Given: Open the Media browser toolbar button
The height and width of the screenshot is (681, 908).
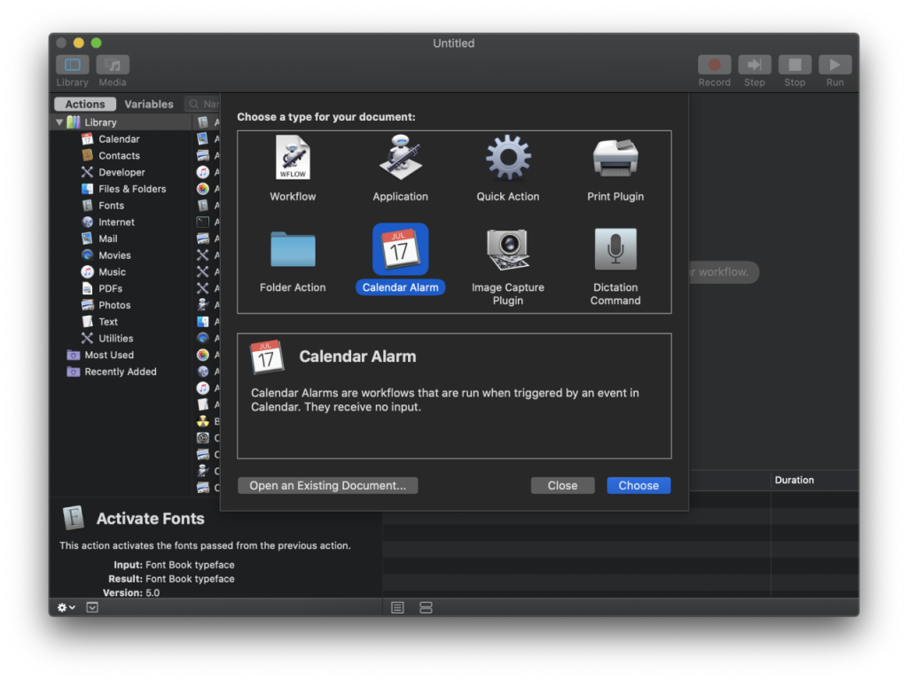Looking at the screenshot, I should (113, 65).
